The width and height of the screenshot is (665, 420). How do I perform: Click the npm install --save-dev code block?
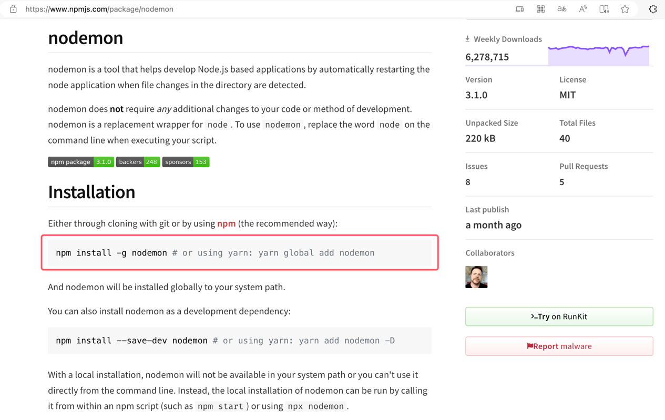coord(240,341)
